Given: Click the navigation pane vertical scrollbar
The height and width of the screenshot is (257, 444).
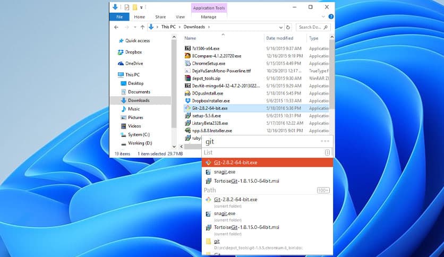Looking at the screenshot, I should (x=174, y=85).
